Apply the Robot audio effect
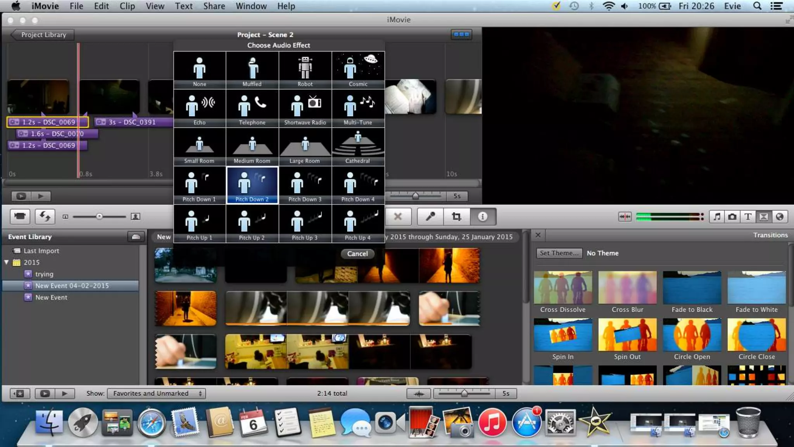This screenshot has width=794, height=447. 305,70
